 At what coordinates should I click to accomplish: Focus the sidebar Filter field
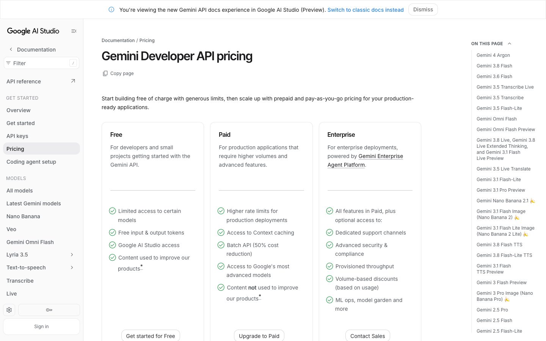tap(41, 63)
